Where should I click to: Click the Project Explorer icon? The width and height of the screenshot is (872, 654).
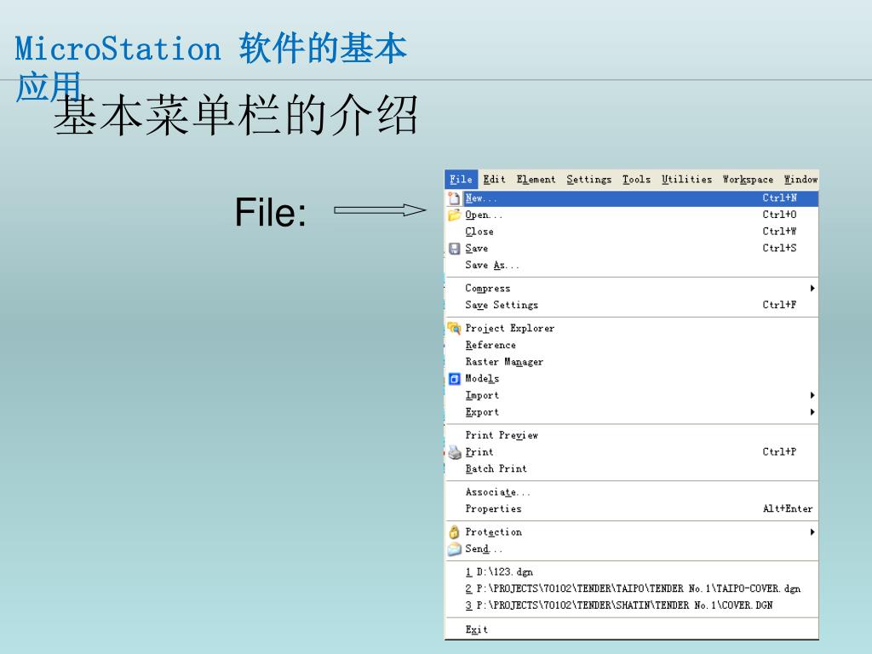[x=455, y=328]
